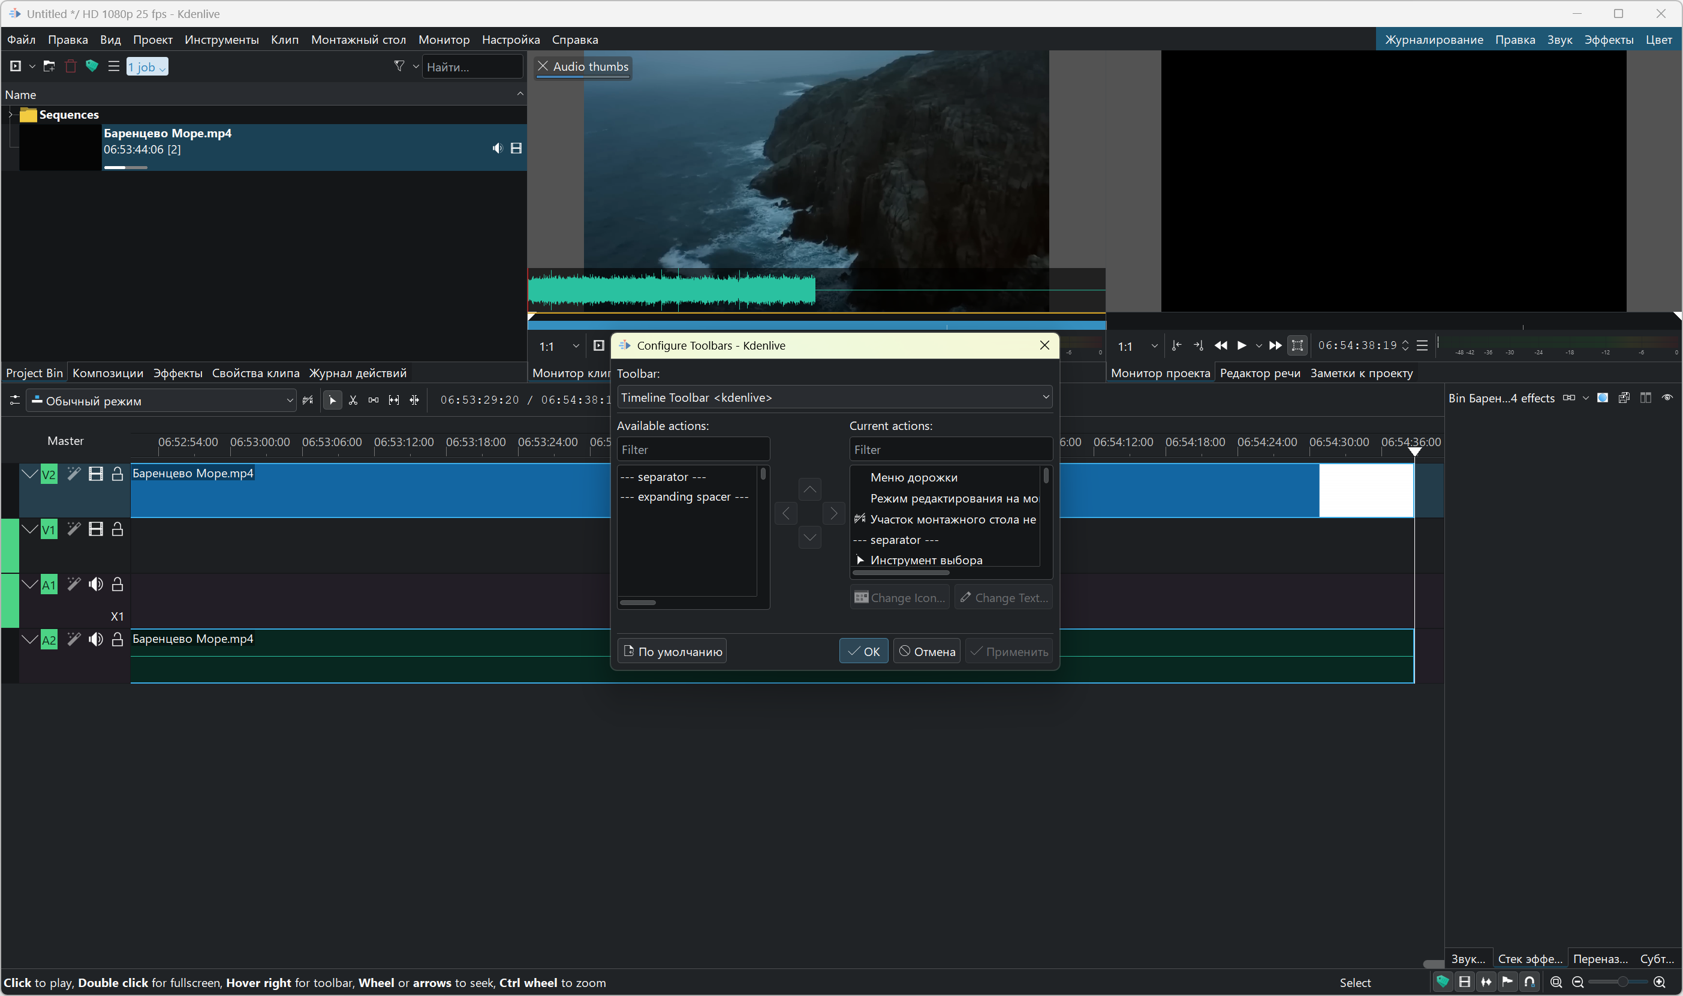Toggle snapping magnet in status bar
Image resolution: width=1683 pixels, height=996 pixels.
coord(1530,982)
